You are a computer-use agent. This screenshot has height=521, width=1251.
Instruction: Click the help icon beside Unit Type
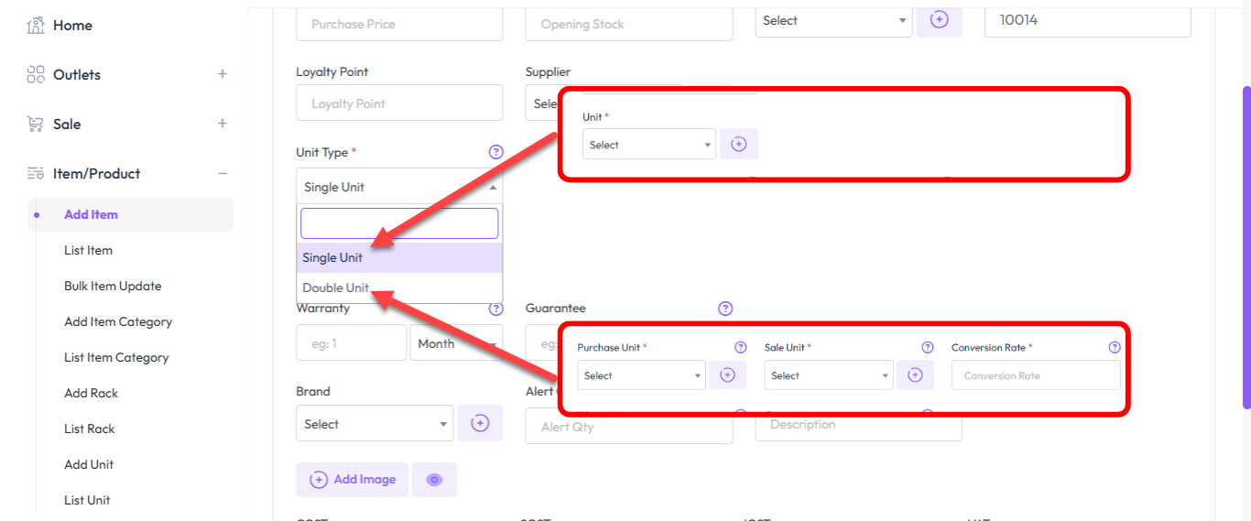click(496, 152)
